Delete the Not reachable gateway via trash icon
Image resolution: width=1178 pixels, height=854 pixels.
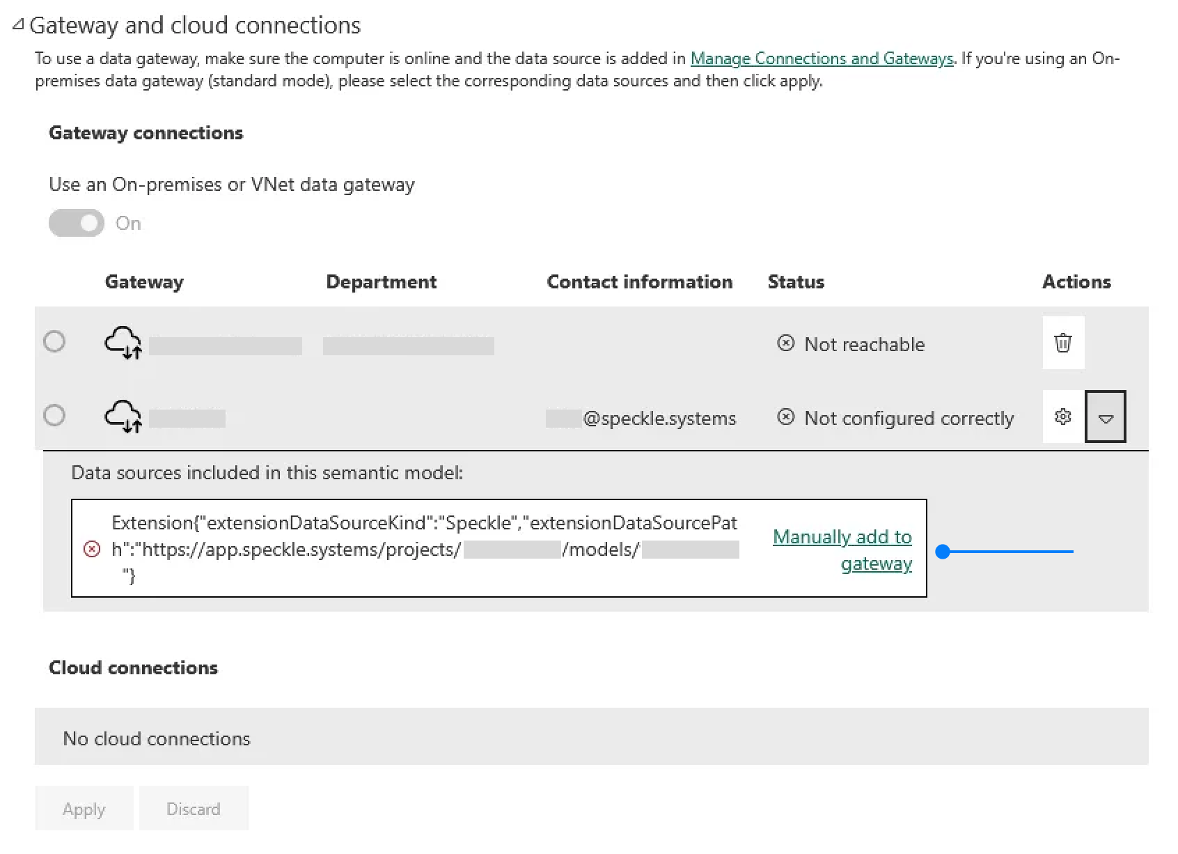point(1063,343)
